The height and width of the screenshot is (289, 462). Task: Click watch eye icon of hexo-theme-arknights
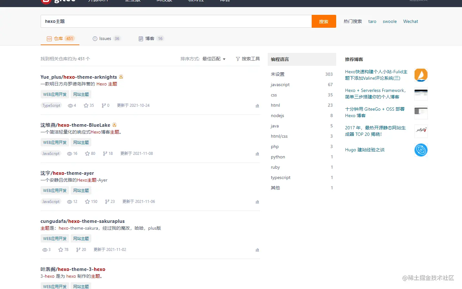(x=70, y=105)
